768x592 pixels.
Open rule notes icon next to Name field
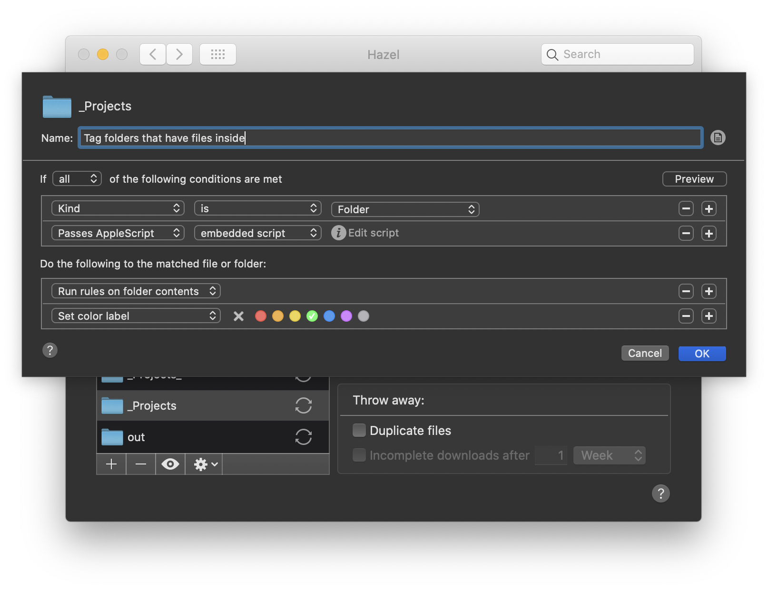(718, 138)
